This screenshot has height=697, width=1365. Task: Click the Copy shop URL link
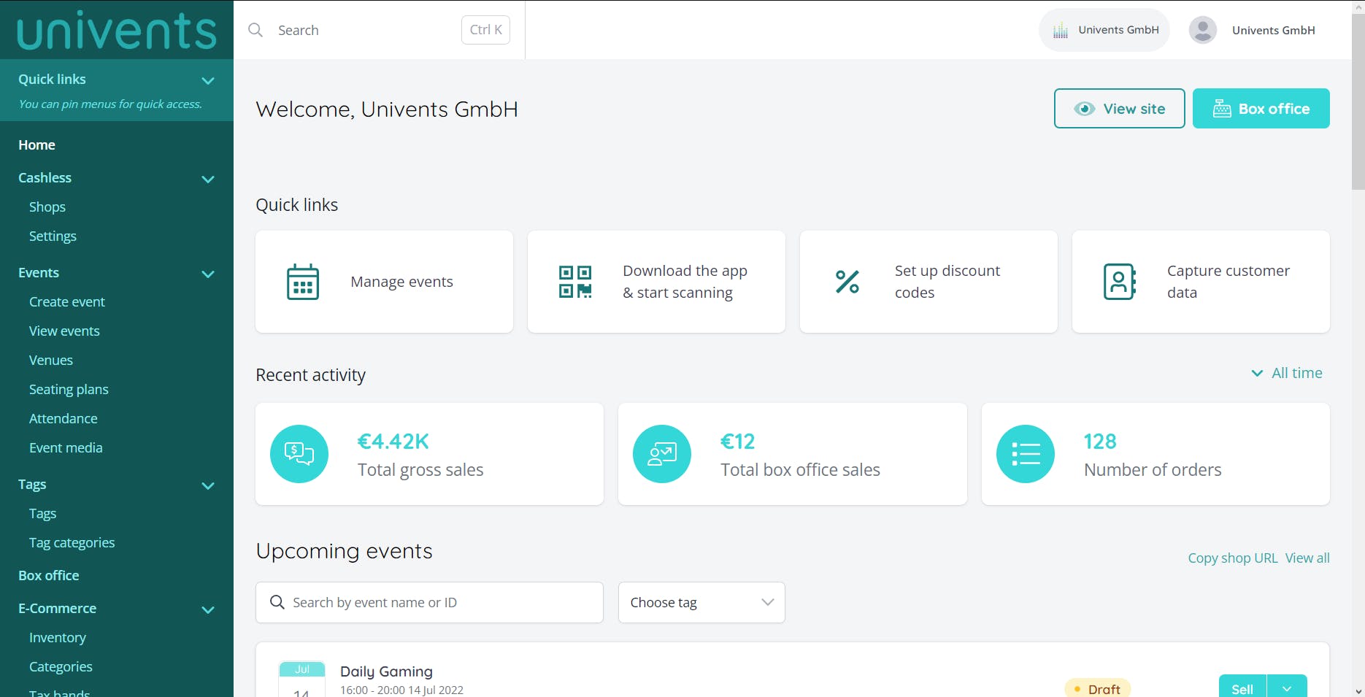point(1233,558)
